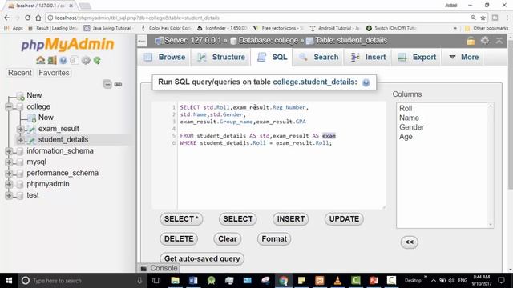Collapse the top menu bar arrow icon
Viewport: 513px width, 288px height.
(x=499, y=41)
